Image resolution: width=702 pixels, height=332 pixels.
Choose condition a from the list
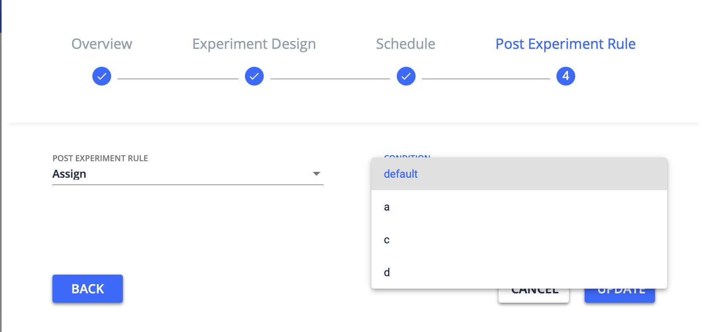pos(387,207)
